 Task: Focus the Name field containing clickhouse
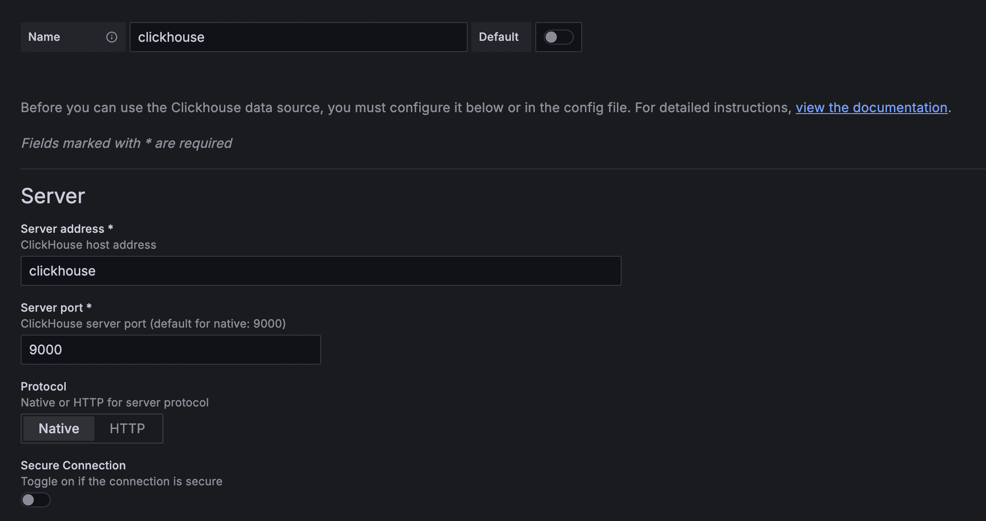(x=299, y=37)
